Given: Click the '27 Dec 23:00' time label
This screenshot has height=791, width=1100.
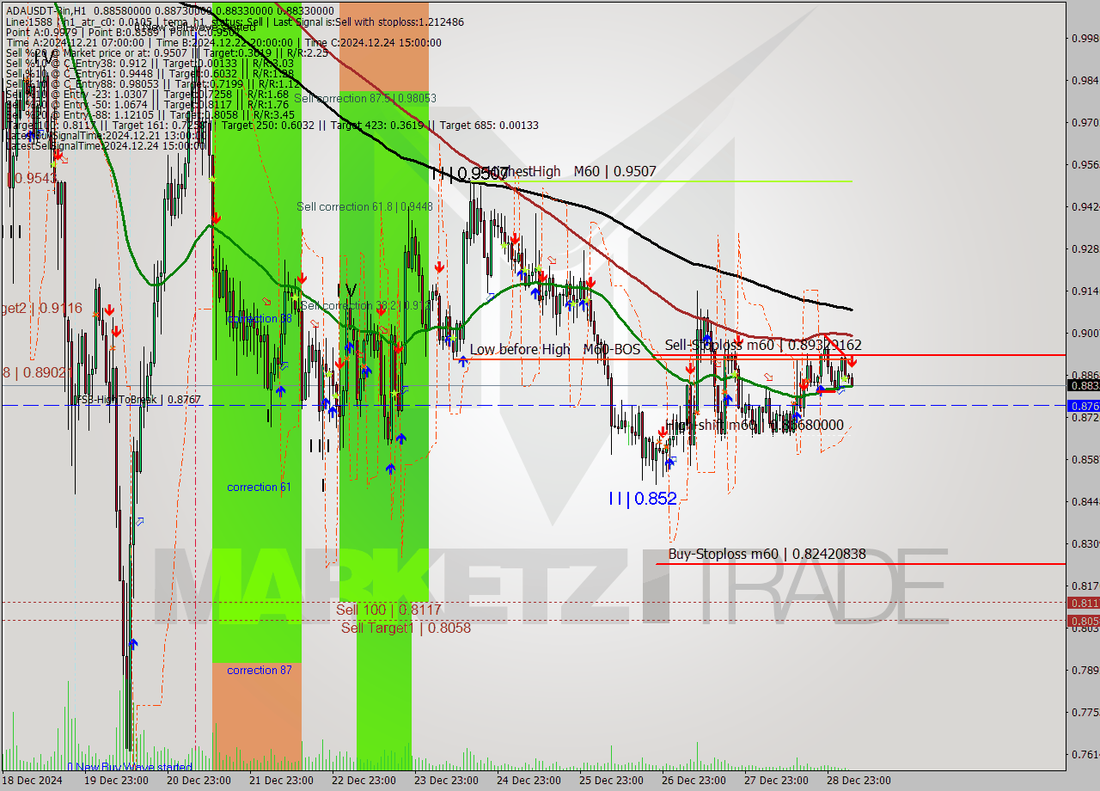Looking at the screenshot, I should pyautogui.click(x=776, y=781).
